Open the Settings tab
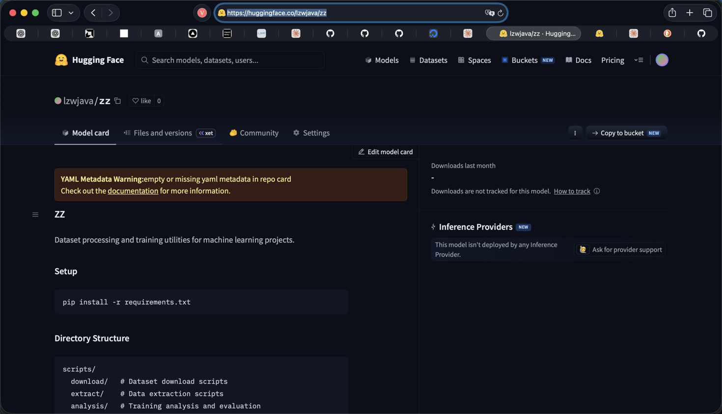 [x=311, y=133]
